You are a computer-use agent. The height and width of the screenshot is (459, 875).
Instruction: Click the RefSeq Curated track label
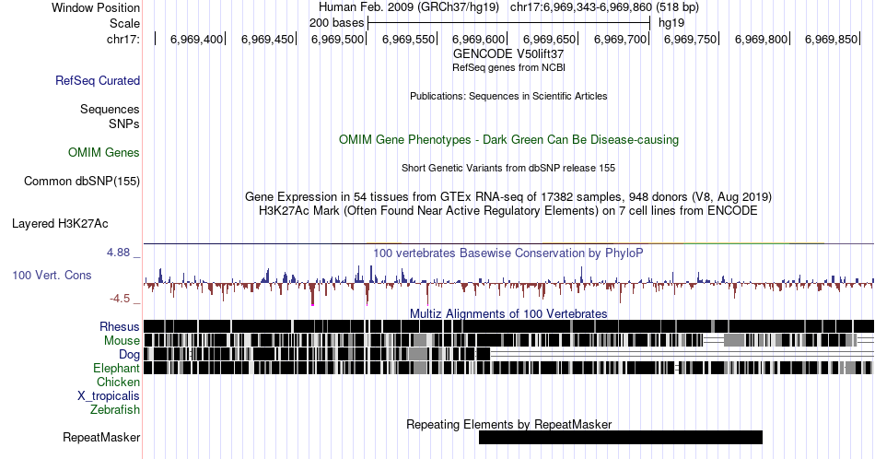coord(97,80)
